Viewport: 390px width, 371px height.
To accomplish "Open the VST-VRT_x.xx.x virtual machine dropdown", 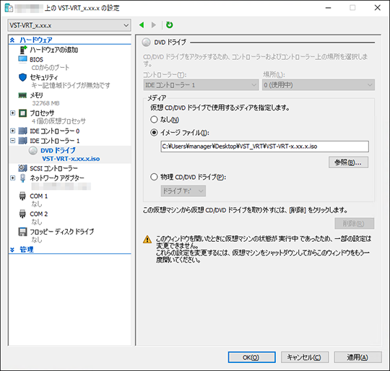I will tap(69, 25).
